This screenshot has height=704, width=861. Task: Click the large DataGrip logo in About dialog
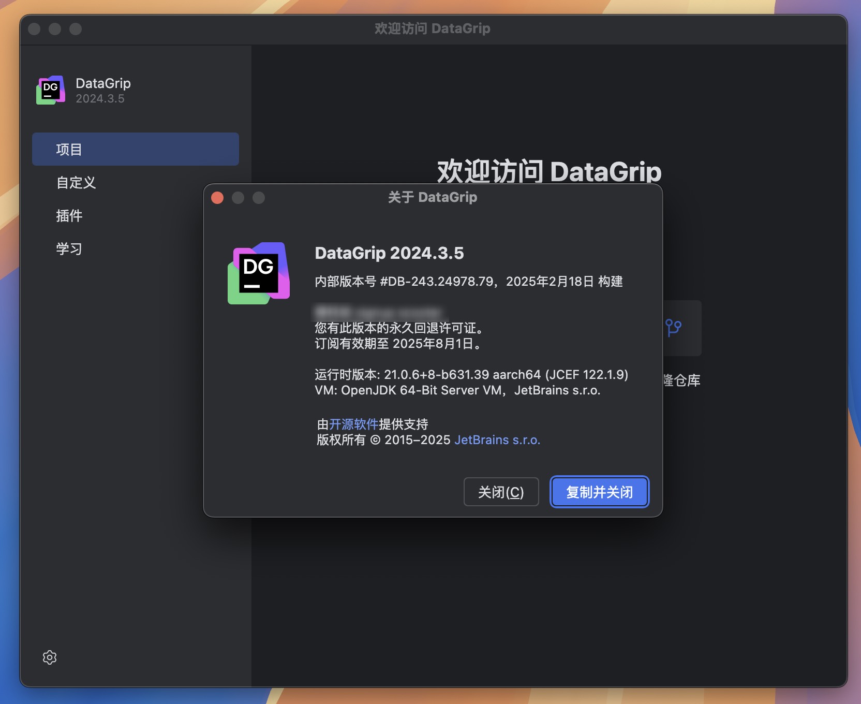259,273
